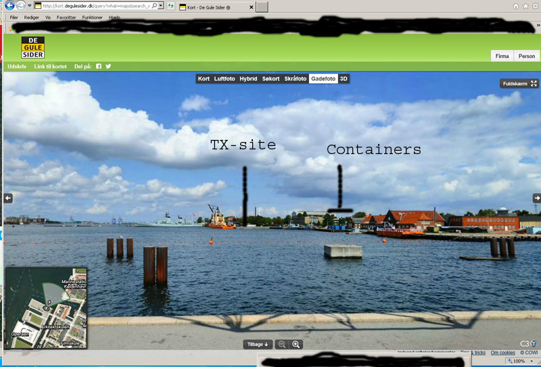
Task: Open a new blank browser tab
Action: click(262, 7)
